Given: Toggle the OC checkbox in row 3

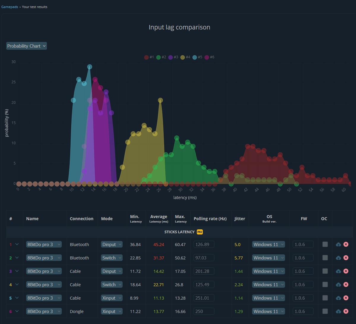Looking at the screenshot, I should pyautogui.click(x=325, y=271).
